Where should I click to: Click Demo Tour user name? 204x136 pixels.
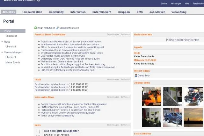(x=144, y=75)
